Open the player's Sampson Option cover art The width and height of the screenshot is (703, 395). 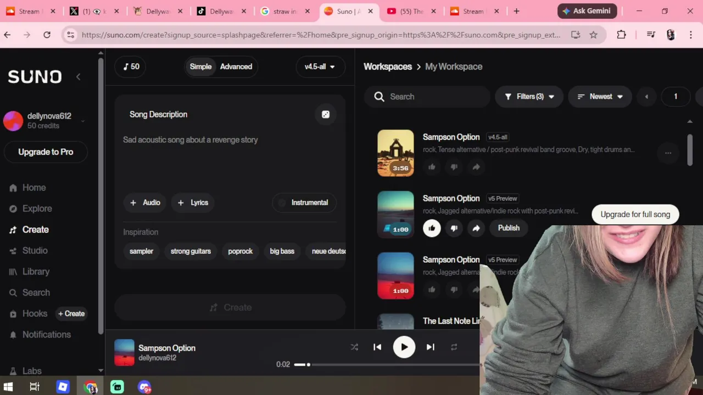pos(124,352)
